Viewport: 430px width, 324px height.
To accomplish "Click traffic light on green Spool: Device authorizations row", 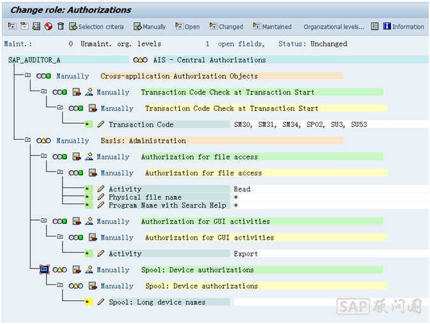I will pos(60,270).
